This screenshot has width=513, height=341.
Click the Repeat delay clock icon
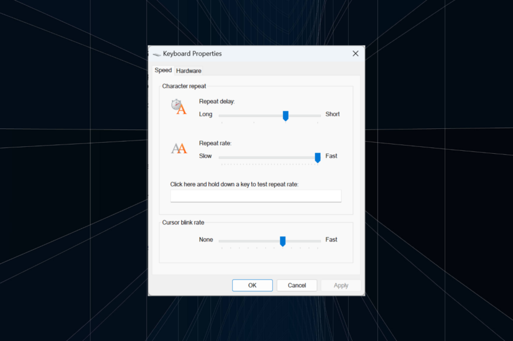point(178,107)
